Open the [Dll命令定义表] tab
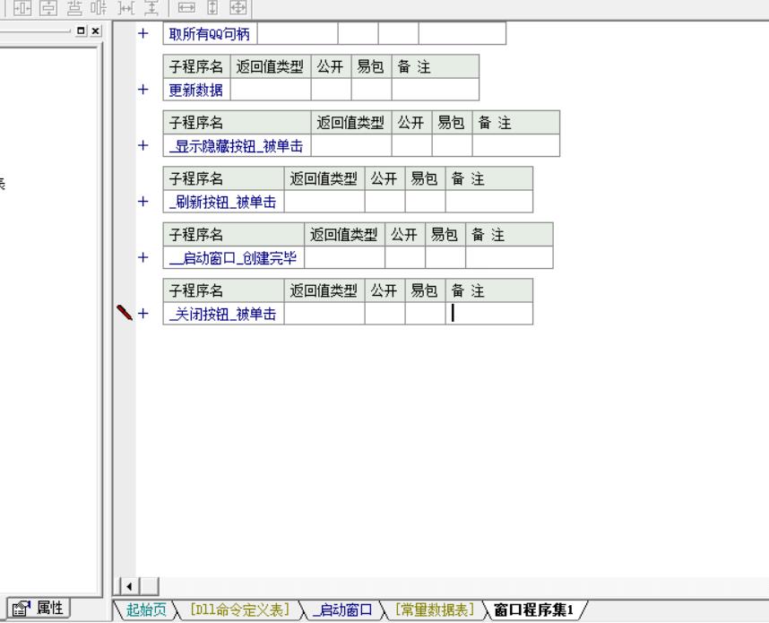Viewport: 769px width, 623px height. [239, 610]
